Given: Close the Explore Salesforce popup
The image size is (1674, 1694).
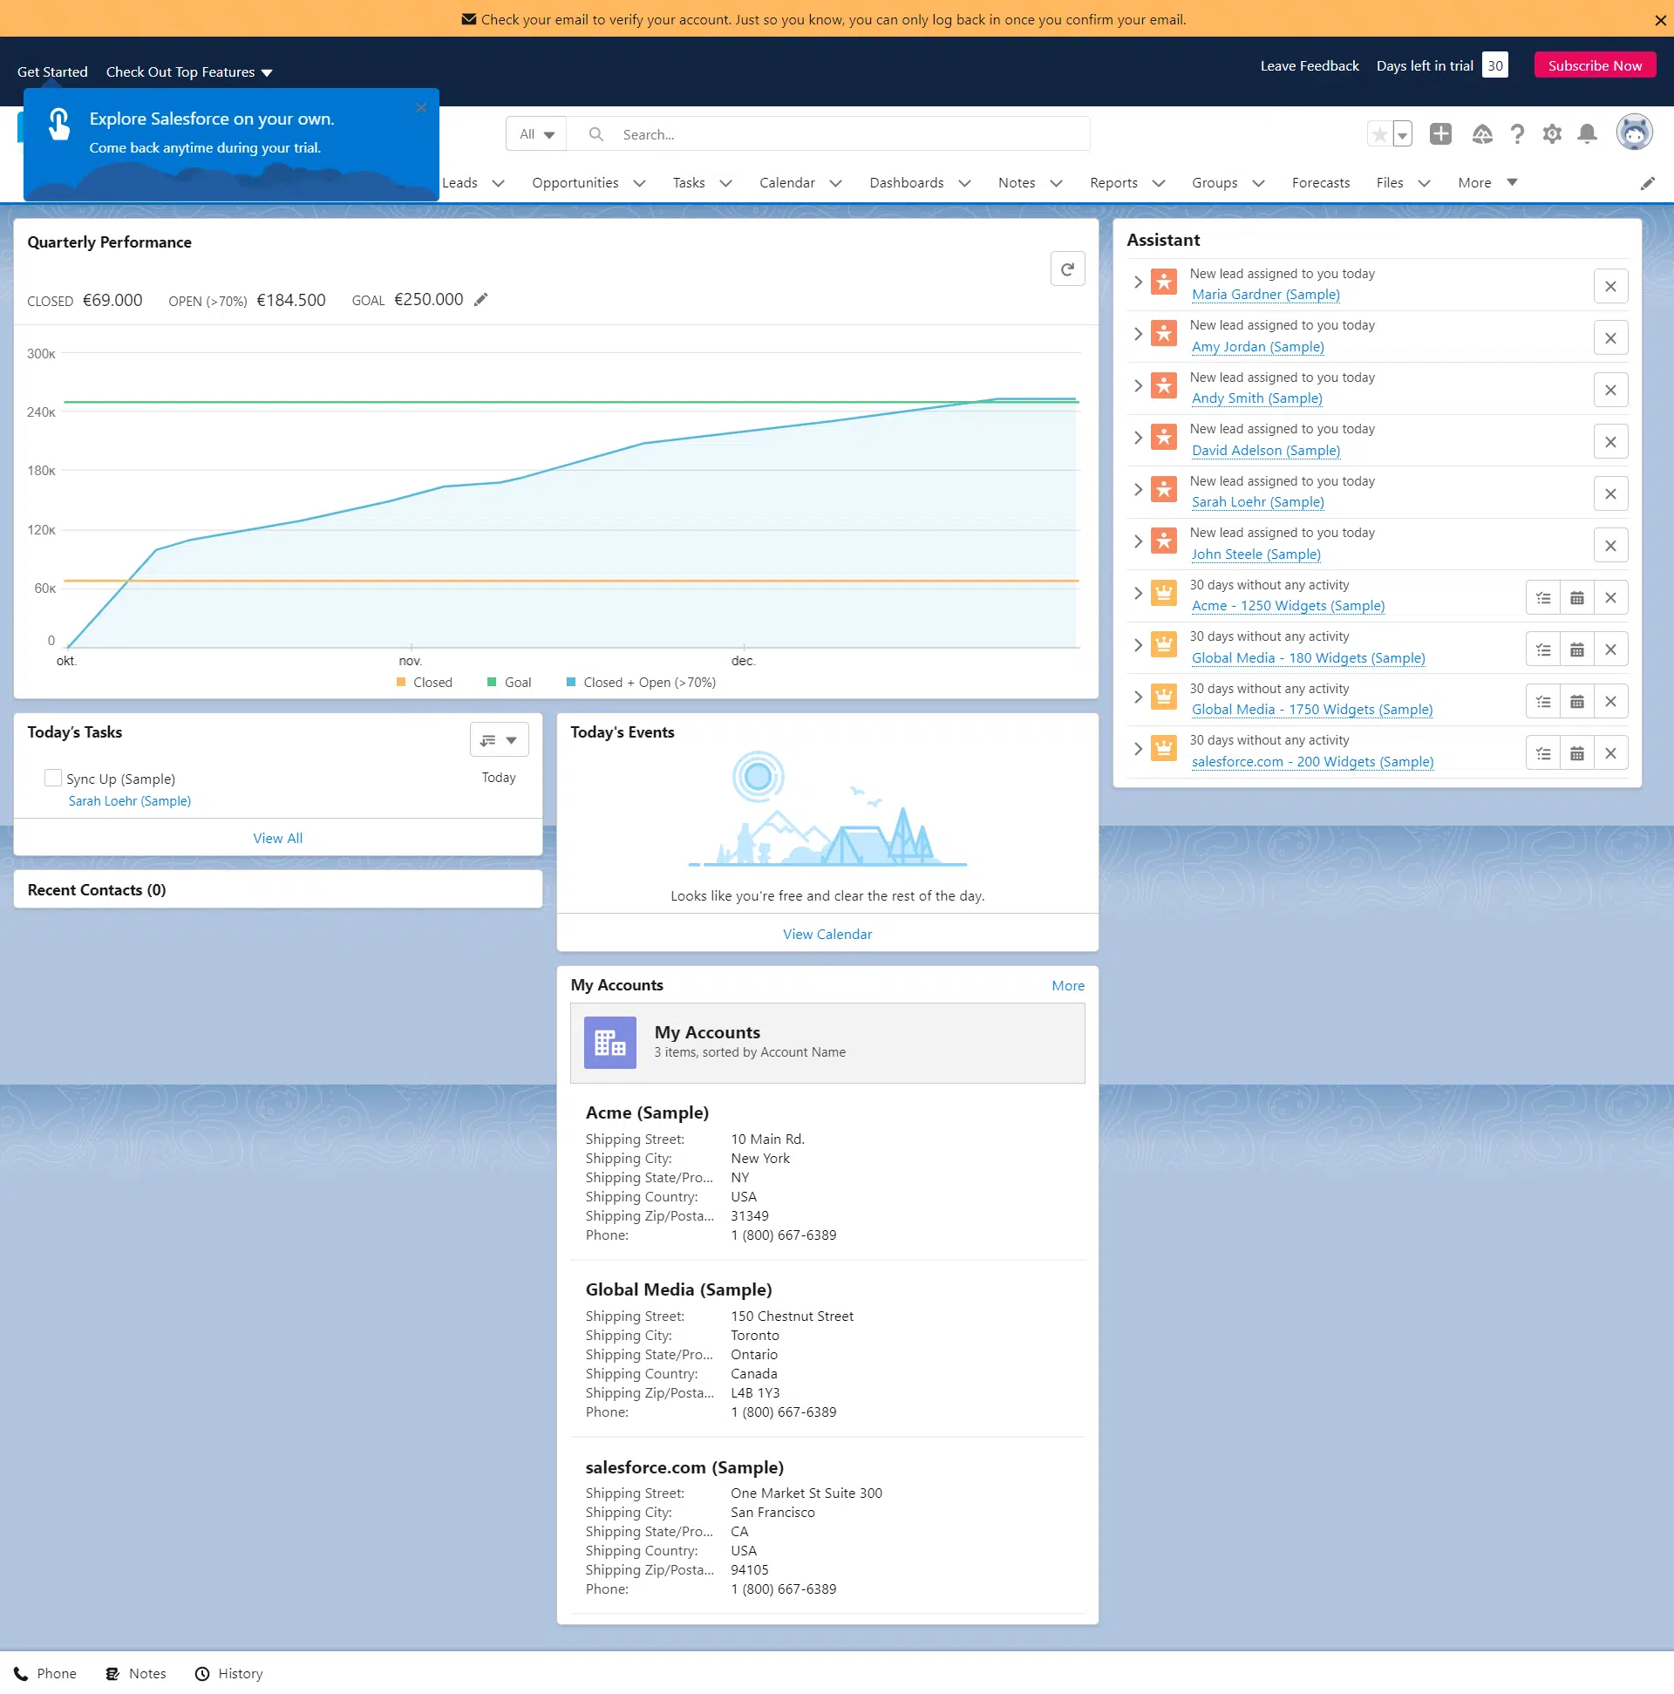Looking at the screenshot, I should [x=421, y=108].
